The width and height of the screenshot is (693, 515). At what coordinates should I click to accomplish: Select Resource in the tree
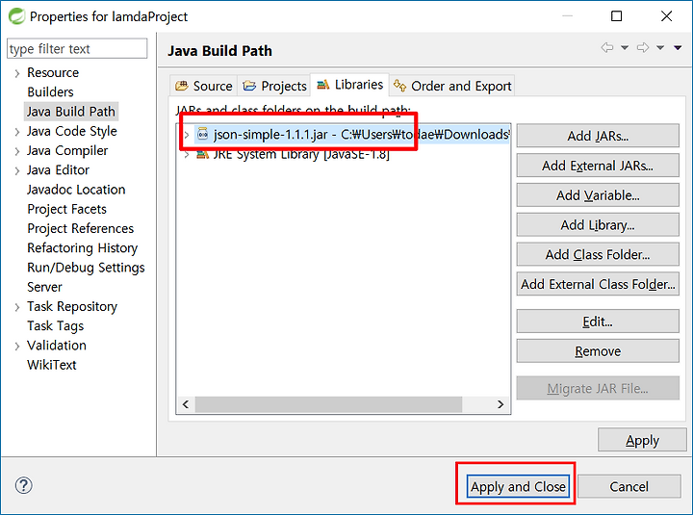pyautogui.click(x=53, y=72)
